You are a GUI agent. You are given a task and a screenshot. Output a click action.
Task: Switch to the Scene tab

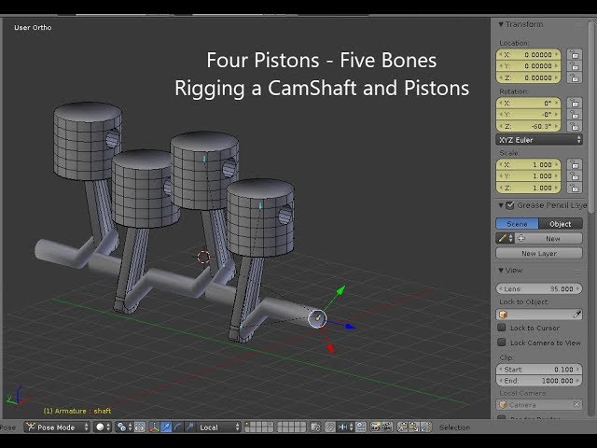click(x=517, y=224)
